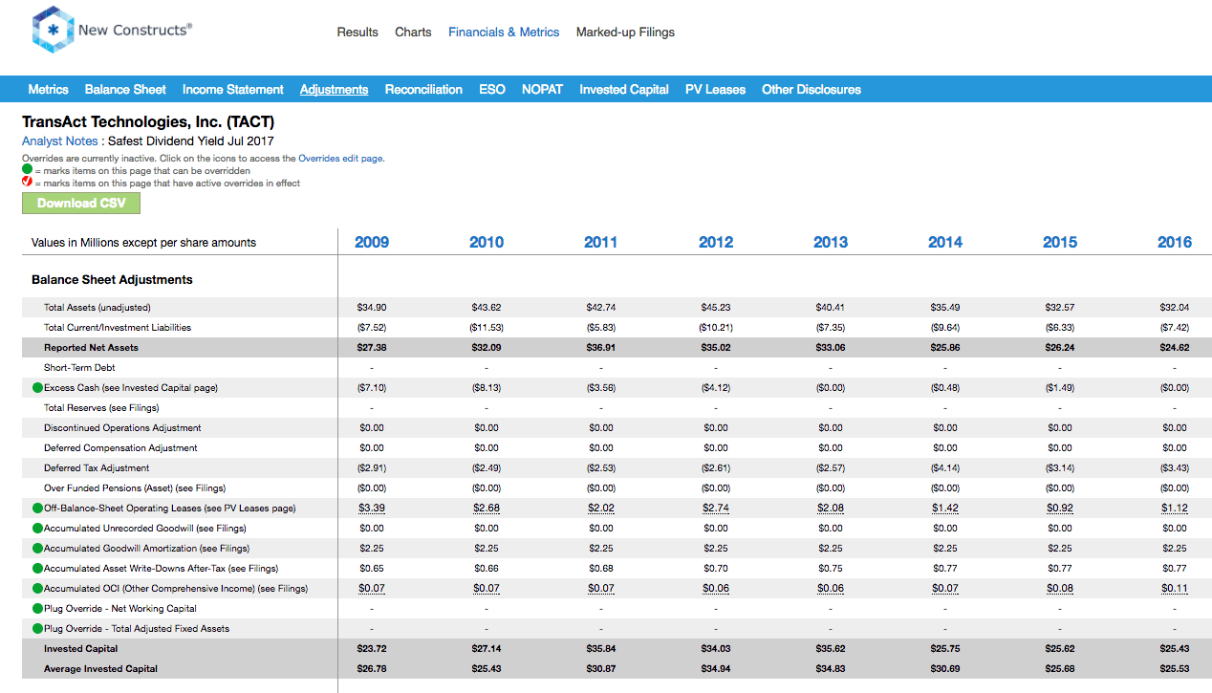
Task: Click the 2016 column header
Action: pos(1175,243)
